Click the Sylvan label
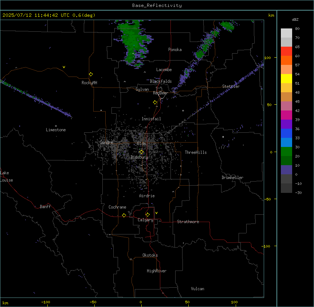Viewport: 314px width, 307px height. 142,89
